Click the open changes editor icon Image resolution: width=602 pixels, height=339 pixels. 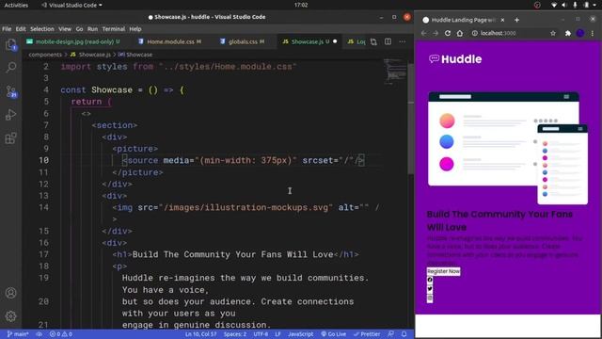pos(373,41)
